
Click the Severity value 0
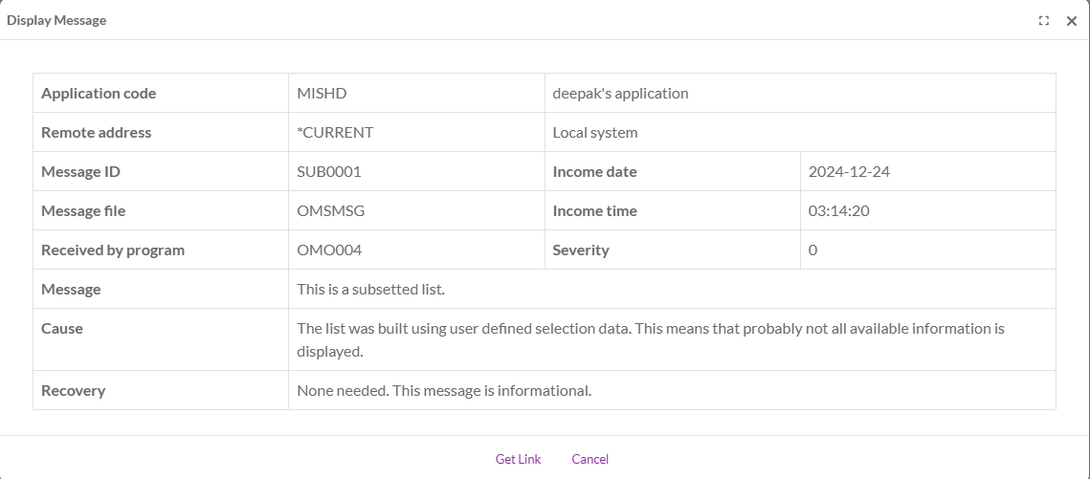tap(812, 250)
